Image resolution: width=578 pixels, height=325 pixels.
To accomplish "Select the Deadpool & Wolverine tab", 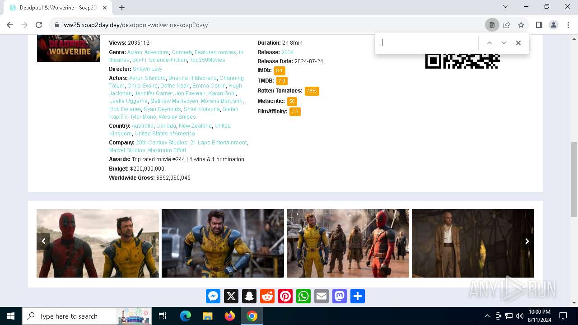I will (x=58, y=8).
